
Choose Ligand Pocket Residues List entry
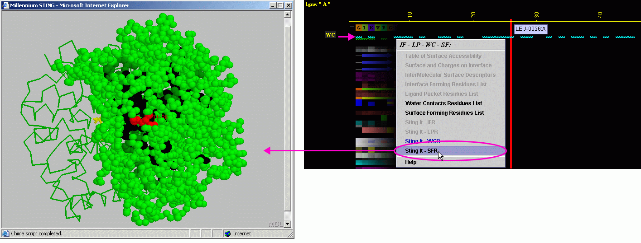click(450, 94)
